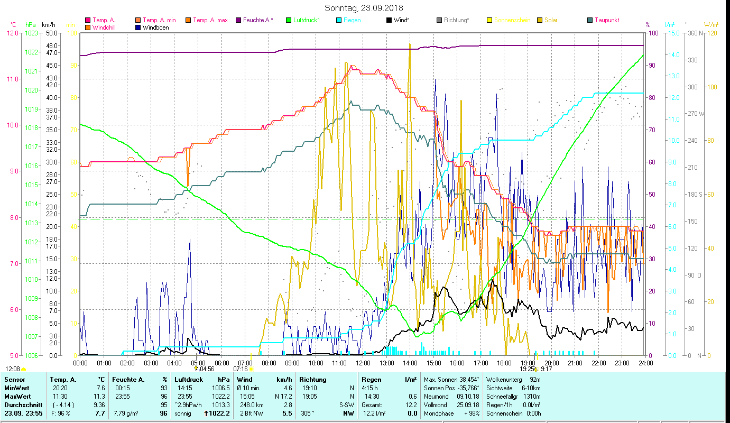Click the Durchschnitt row label

(x=23, y=405)
